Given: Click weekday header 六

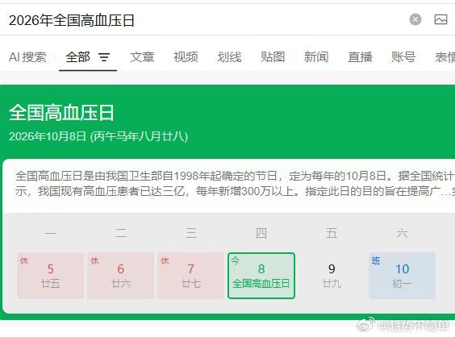Looking at the screenshot, I should coord(403,233).
